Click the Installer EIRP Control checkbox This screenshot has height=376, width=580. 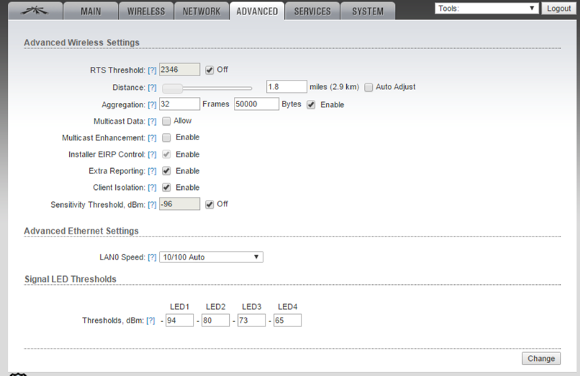(x=166, y=154)
